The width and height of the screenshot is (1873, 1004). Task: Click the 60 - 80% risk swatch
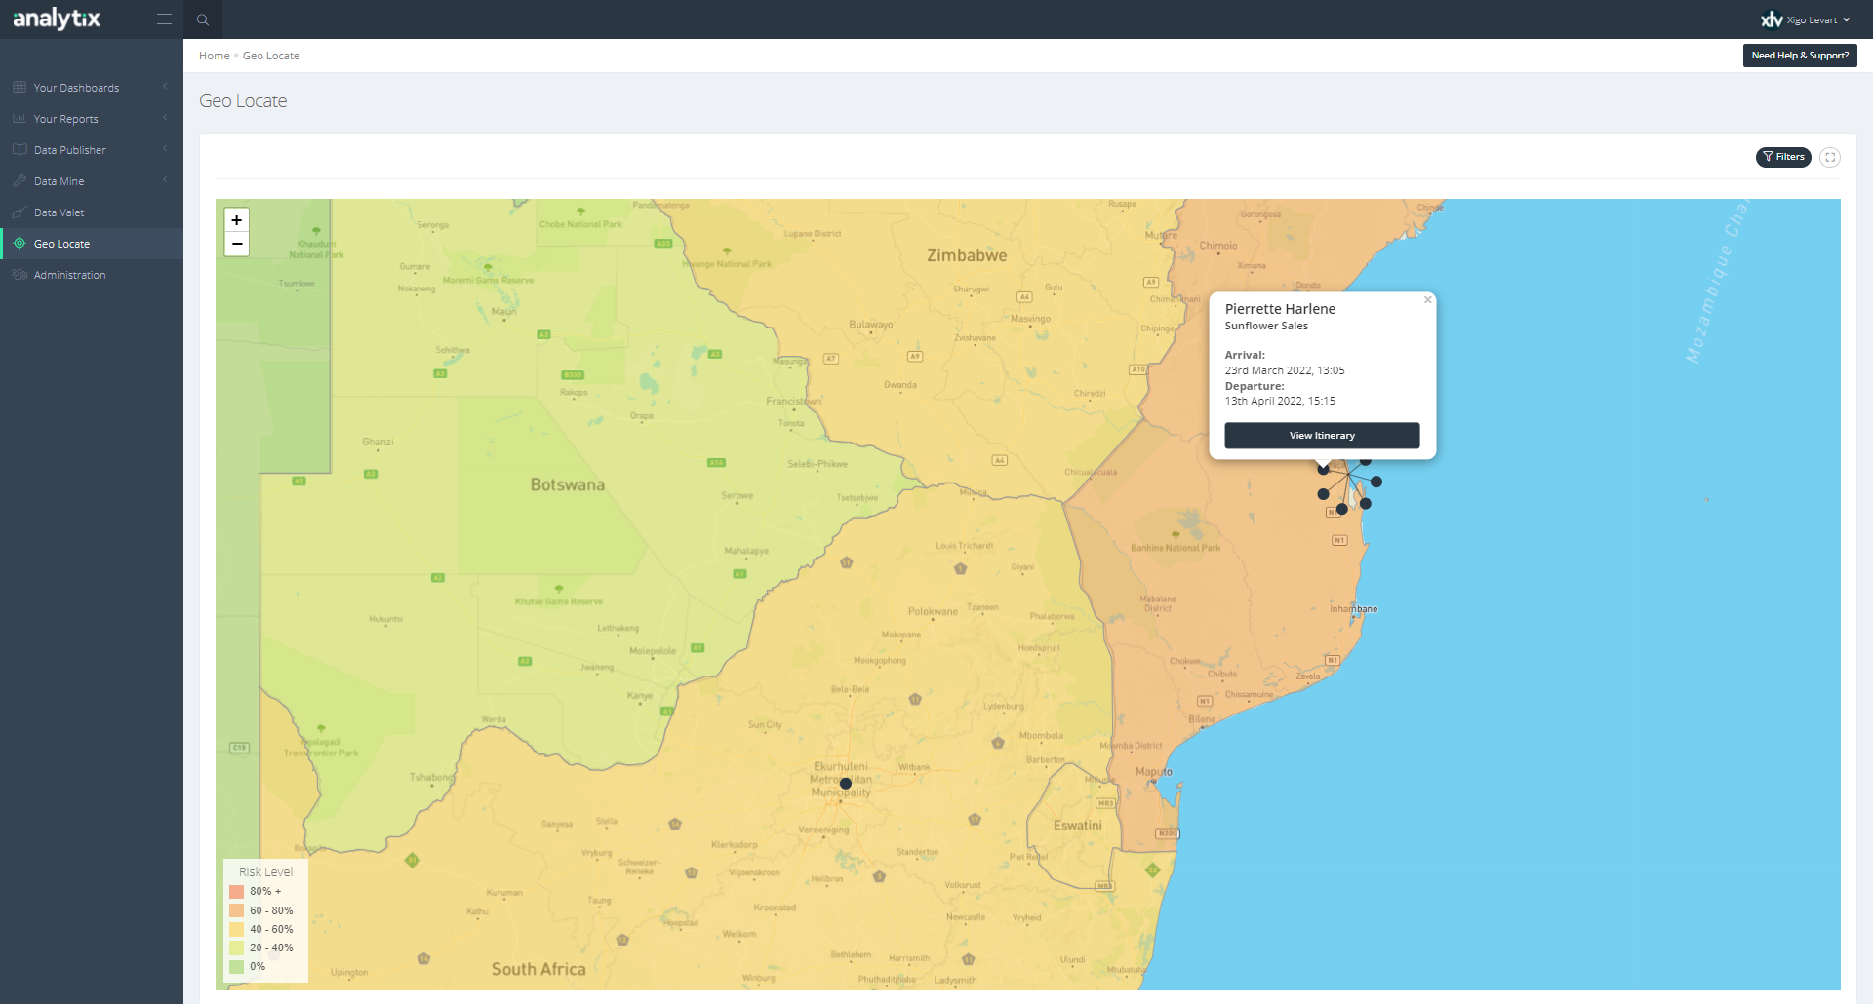coord(236,910)
